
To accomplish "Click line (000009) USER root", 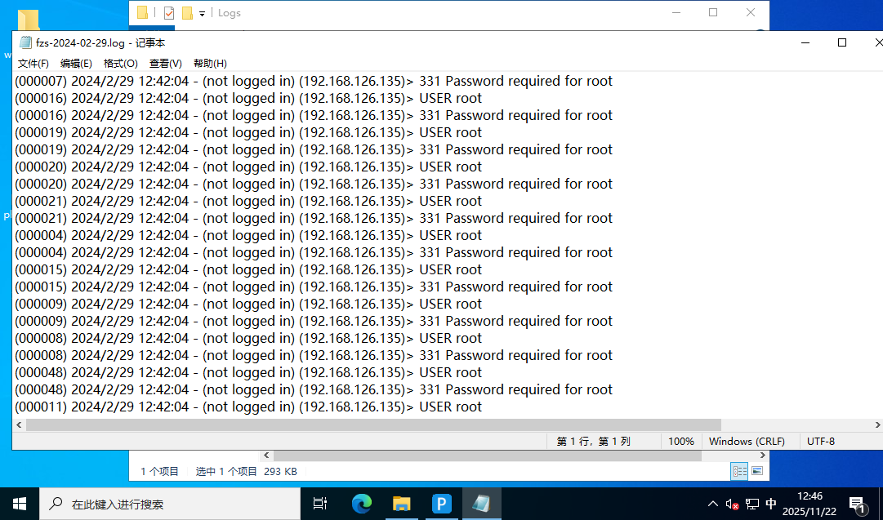I will click(x=248, y=304).
